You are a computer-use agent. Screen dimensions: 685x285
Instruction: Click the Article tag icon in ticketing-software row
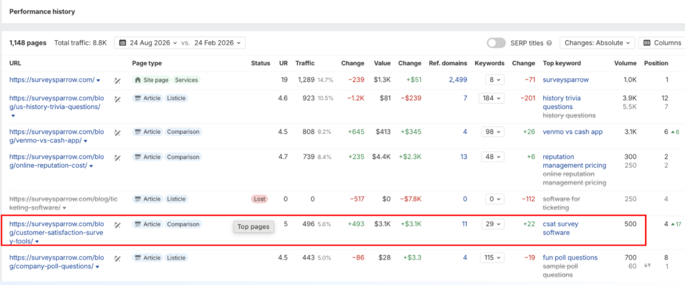(x=138, y=199)
